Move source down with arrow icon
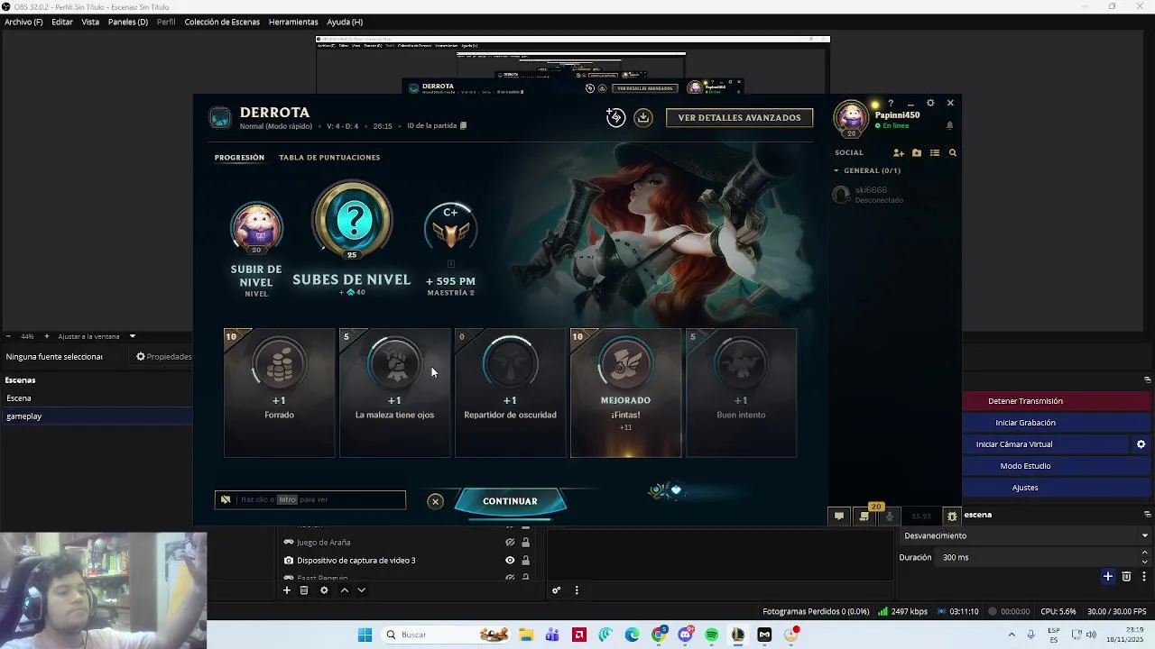This screenshot has height=649, width=1155. 361,590
